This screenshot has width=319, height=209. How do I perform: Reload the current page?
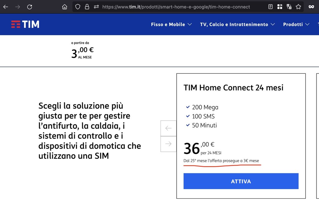click(30, 7)
